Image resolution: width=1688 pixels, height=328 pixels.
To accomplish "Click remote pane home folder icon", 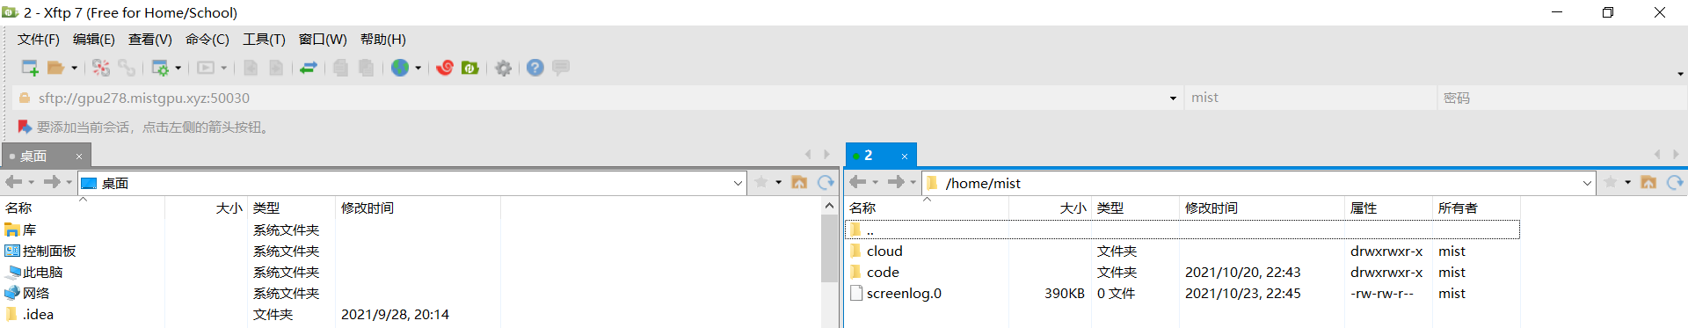I will 1648,182.
